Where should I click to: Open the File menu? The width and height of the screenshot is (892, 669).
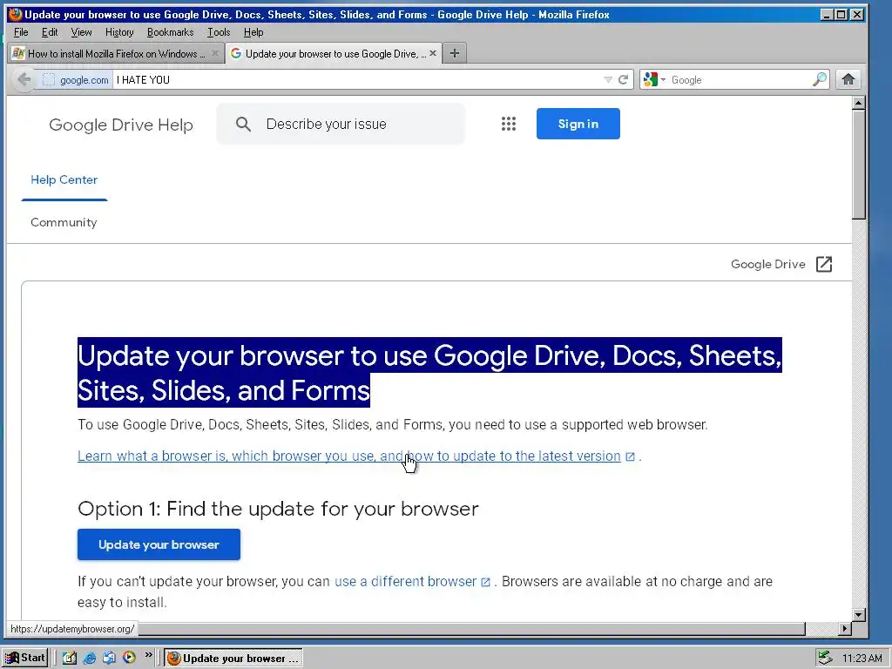[x=21, y=32]
